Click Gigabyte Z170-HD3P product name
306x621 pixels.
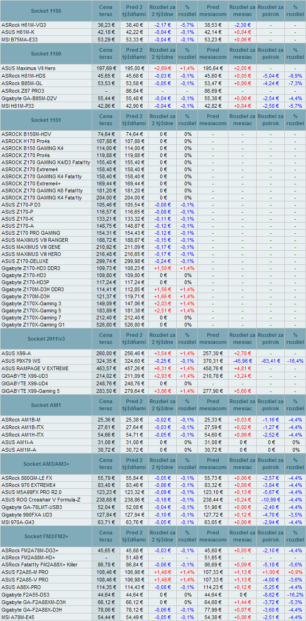point(25,282)
